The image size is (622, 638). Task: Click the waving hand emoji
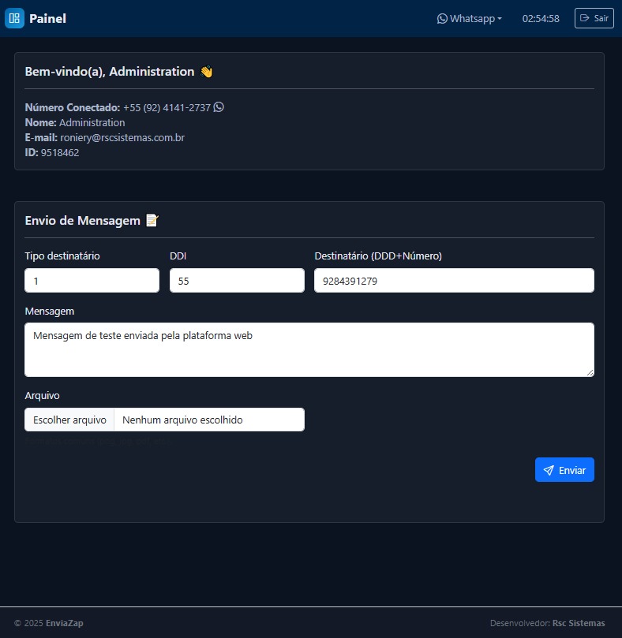(206, 72)
